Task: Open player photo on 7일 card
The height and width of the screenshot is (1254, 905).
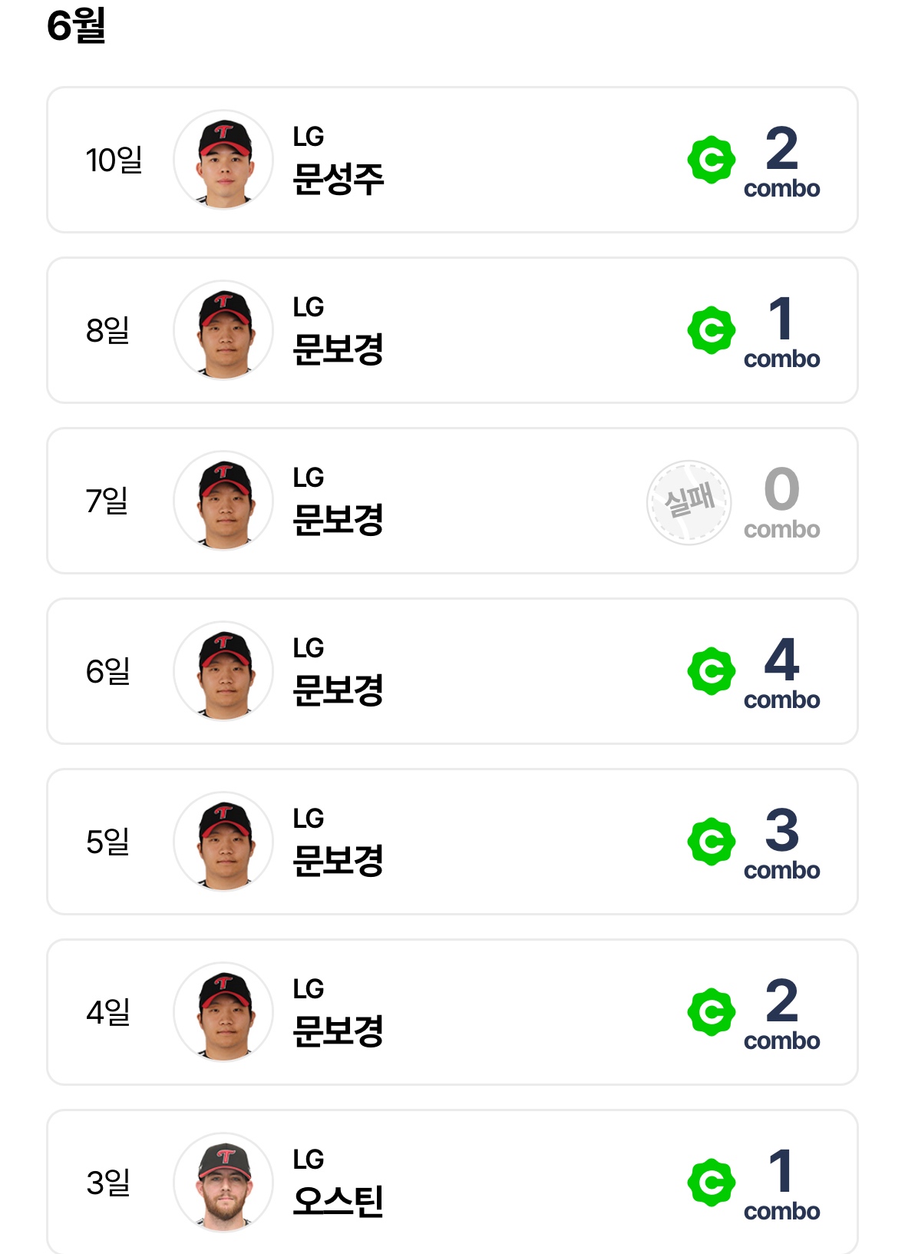Action: tap(223, 501)
